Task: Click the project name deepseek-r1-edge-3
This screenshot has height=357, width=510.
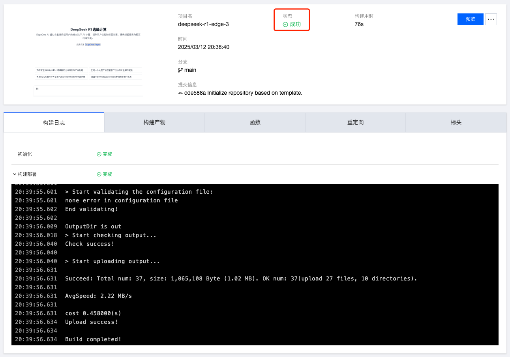Action: click(x=203, y=24)
